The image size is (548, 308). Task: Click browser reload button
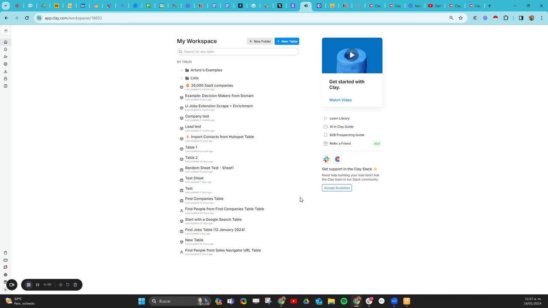[x=27, y=18]
